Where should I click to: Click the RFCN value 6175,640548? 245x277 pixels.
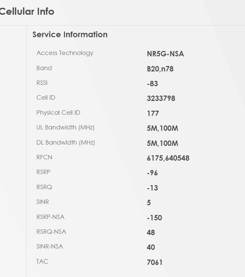tap(168, 158)
